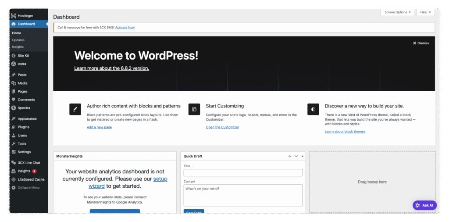Click the Appearance paintbrush icon
The image size is (449, 222).
[14, 119]
